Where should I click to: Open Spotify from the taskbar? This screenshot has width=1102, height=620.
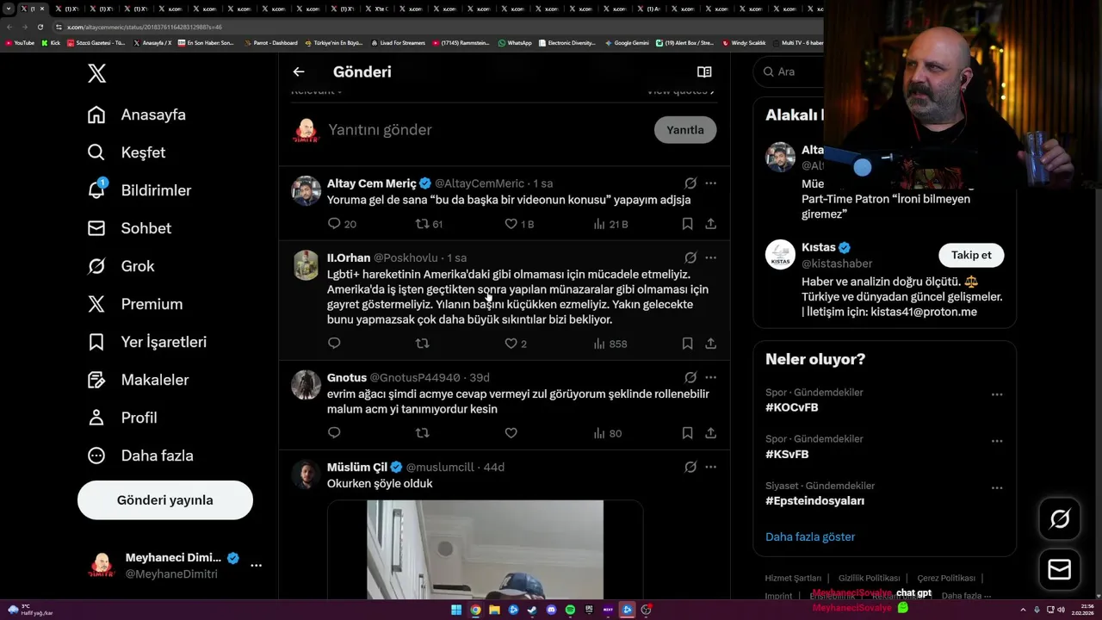(570, 610)
